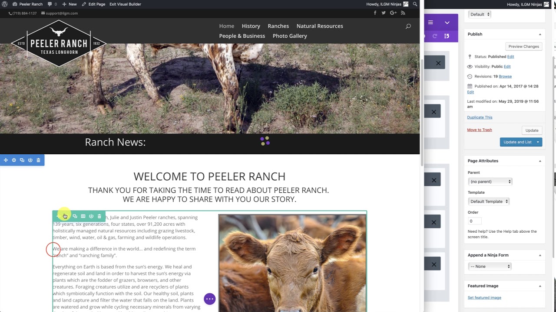
Task: Collapse the Publish meta box
Action: click(540, 34)
